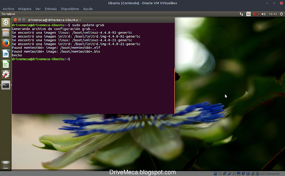
Task: Maximize the drivemeca terminal window
Action: point(24,20)
